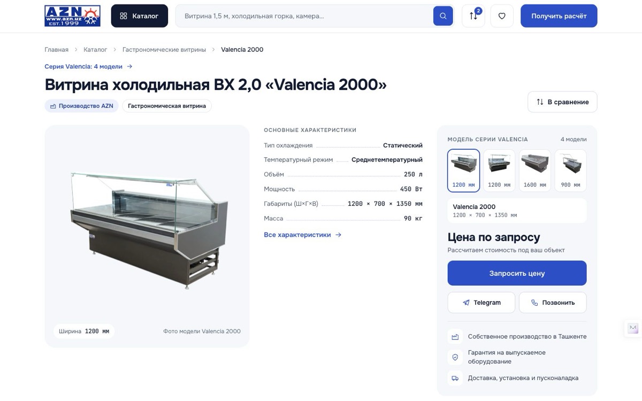Contact via Telegram button
The height and width of the screenshot is (401, 642).
(481, 303)
